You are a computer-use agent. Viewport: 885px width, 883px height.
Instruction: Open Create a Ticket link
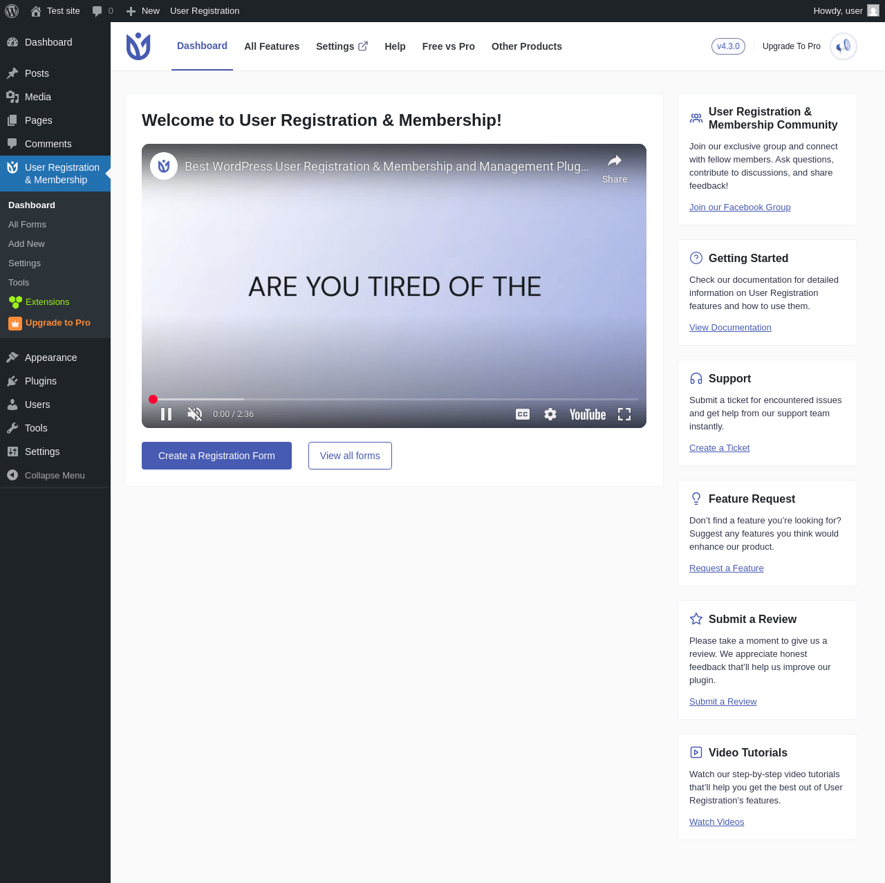[x=719, y=448]
